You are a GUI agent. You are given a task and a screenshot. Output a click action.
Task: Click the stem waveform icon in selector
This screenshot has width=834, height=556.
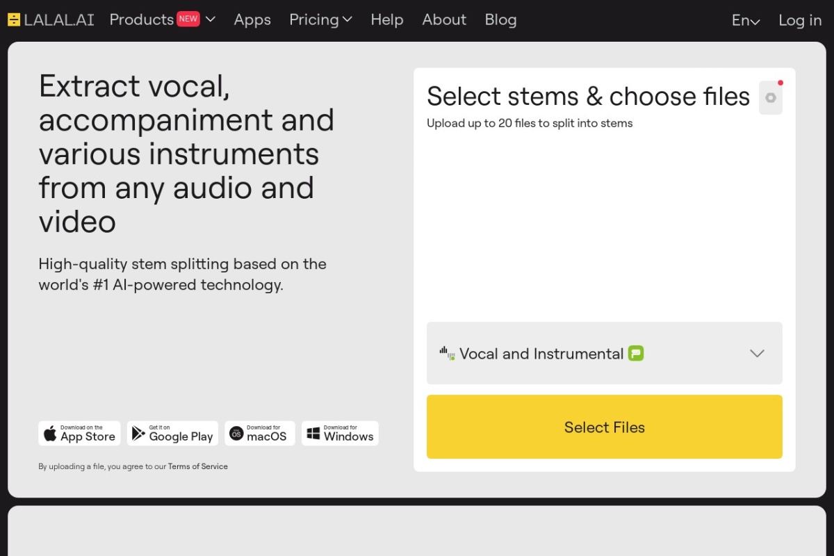447,353
